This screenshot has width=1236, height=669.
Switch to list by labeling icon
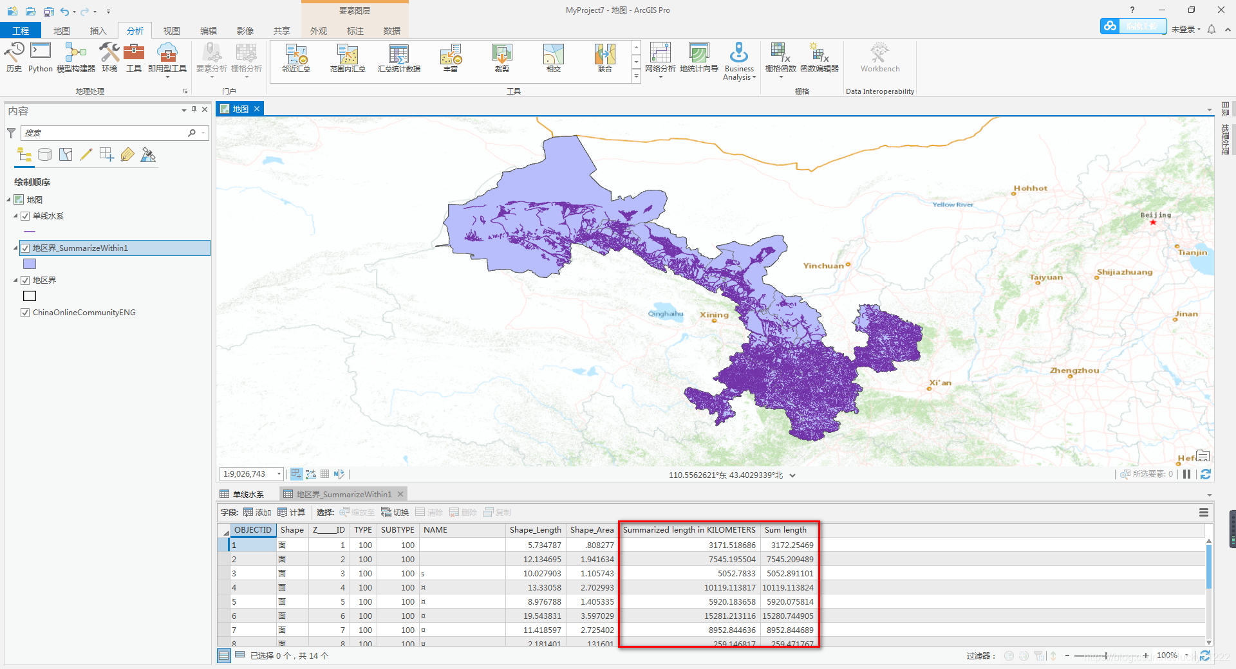(x=127, y=154)
